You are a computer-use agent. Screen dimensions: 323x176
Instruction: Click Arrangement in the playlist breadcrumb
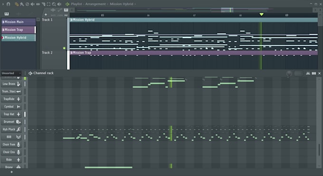point(95,4)
